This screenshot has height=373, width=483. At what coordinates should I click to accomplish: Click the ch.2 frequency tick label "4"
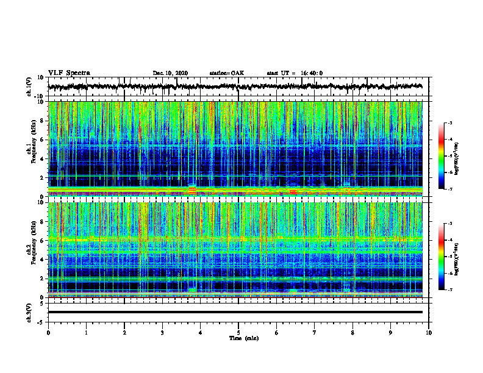42,260
